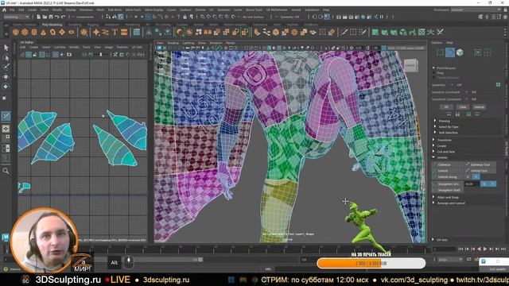509x286 pixels.
Task: Click the Optimize button
Action: 448,164
